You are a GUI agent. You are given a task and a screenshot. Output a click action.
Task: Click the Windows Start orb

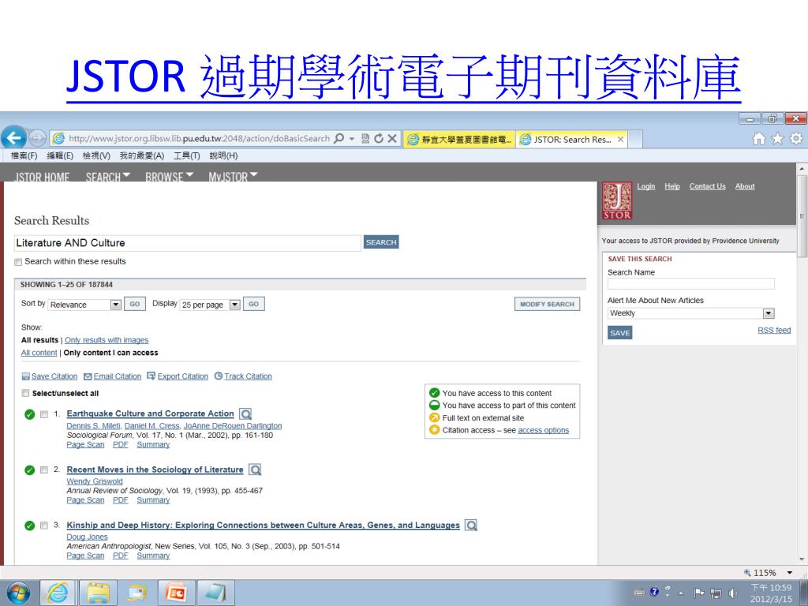18,593
